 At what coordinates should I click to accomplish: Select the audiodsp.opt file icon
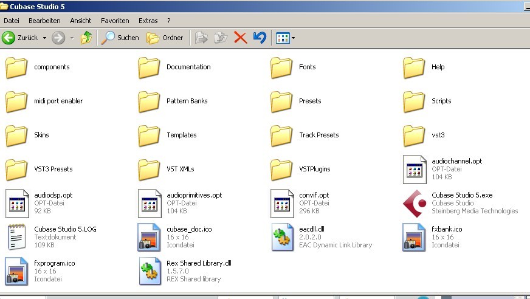pyautogui.click(x=16, y=203)
